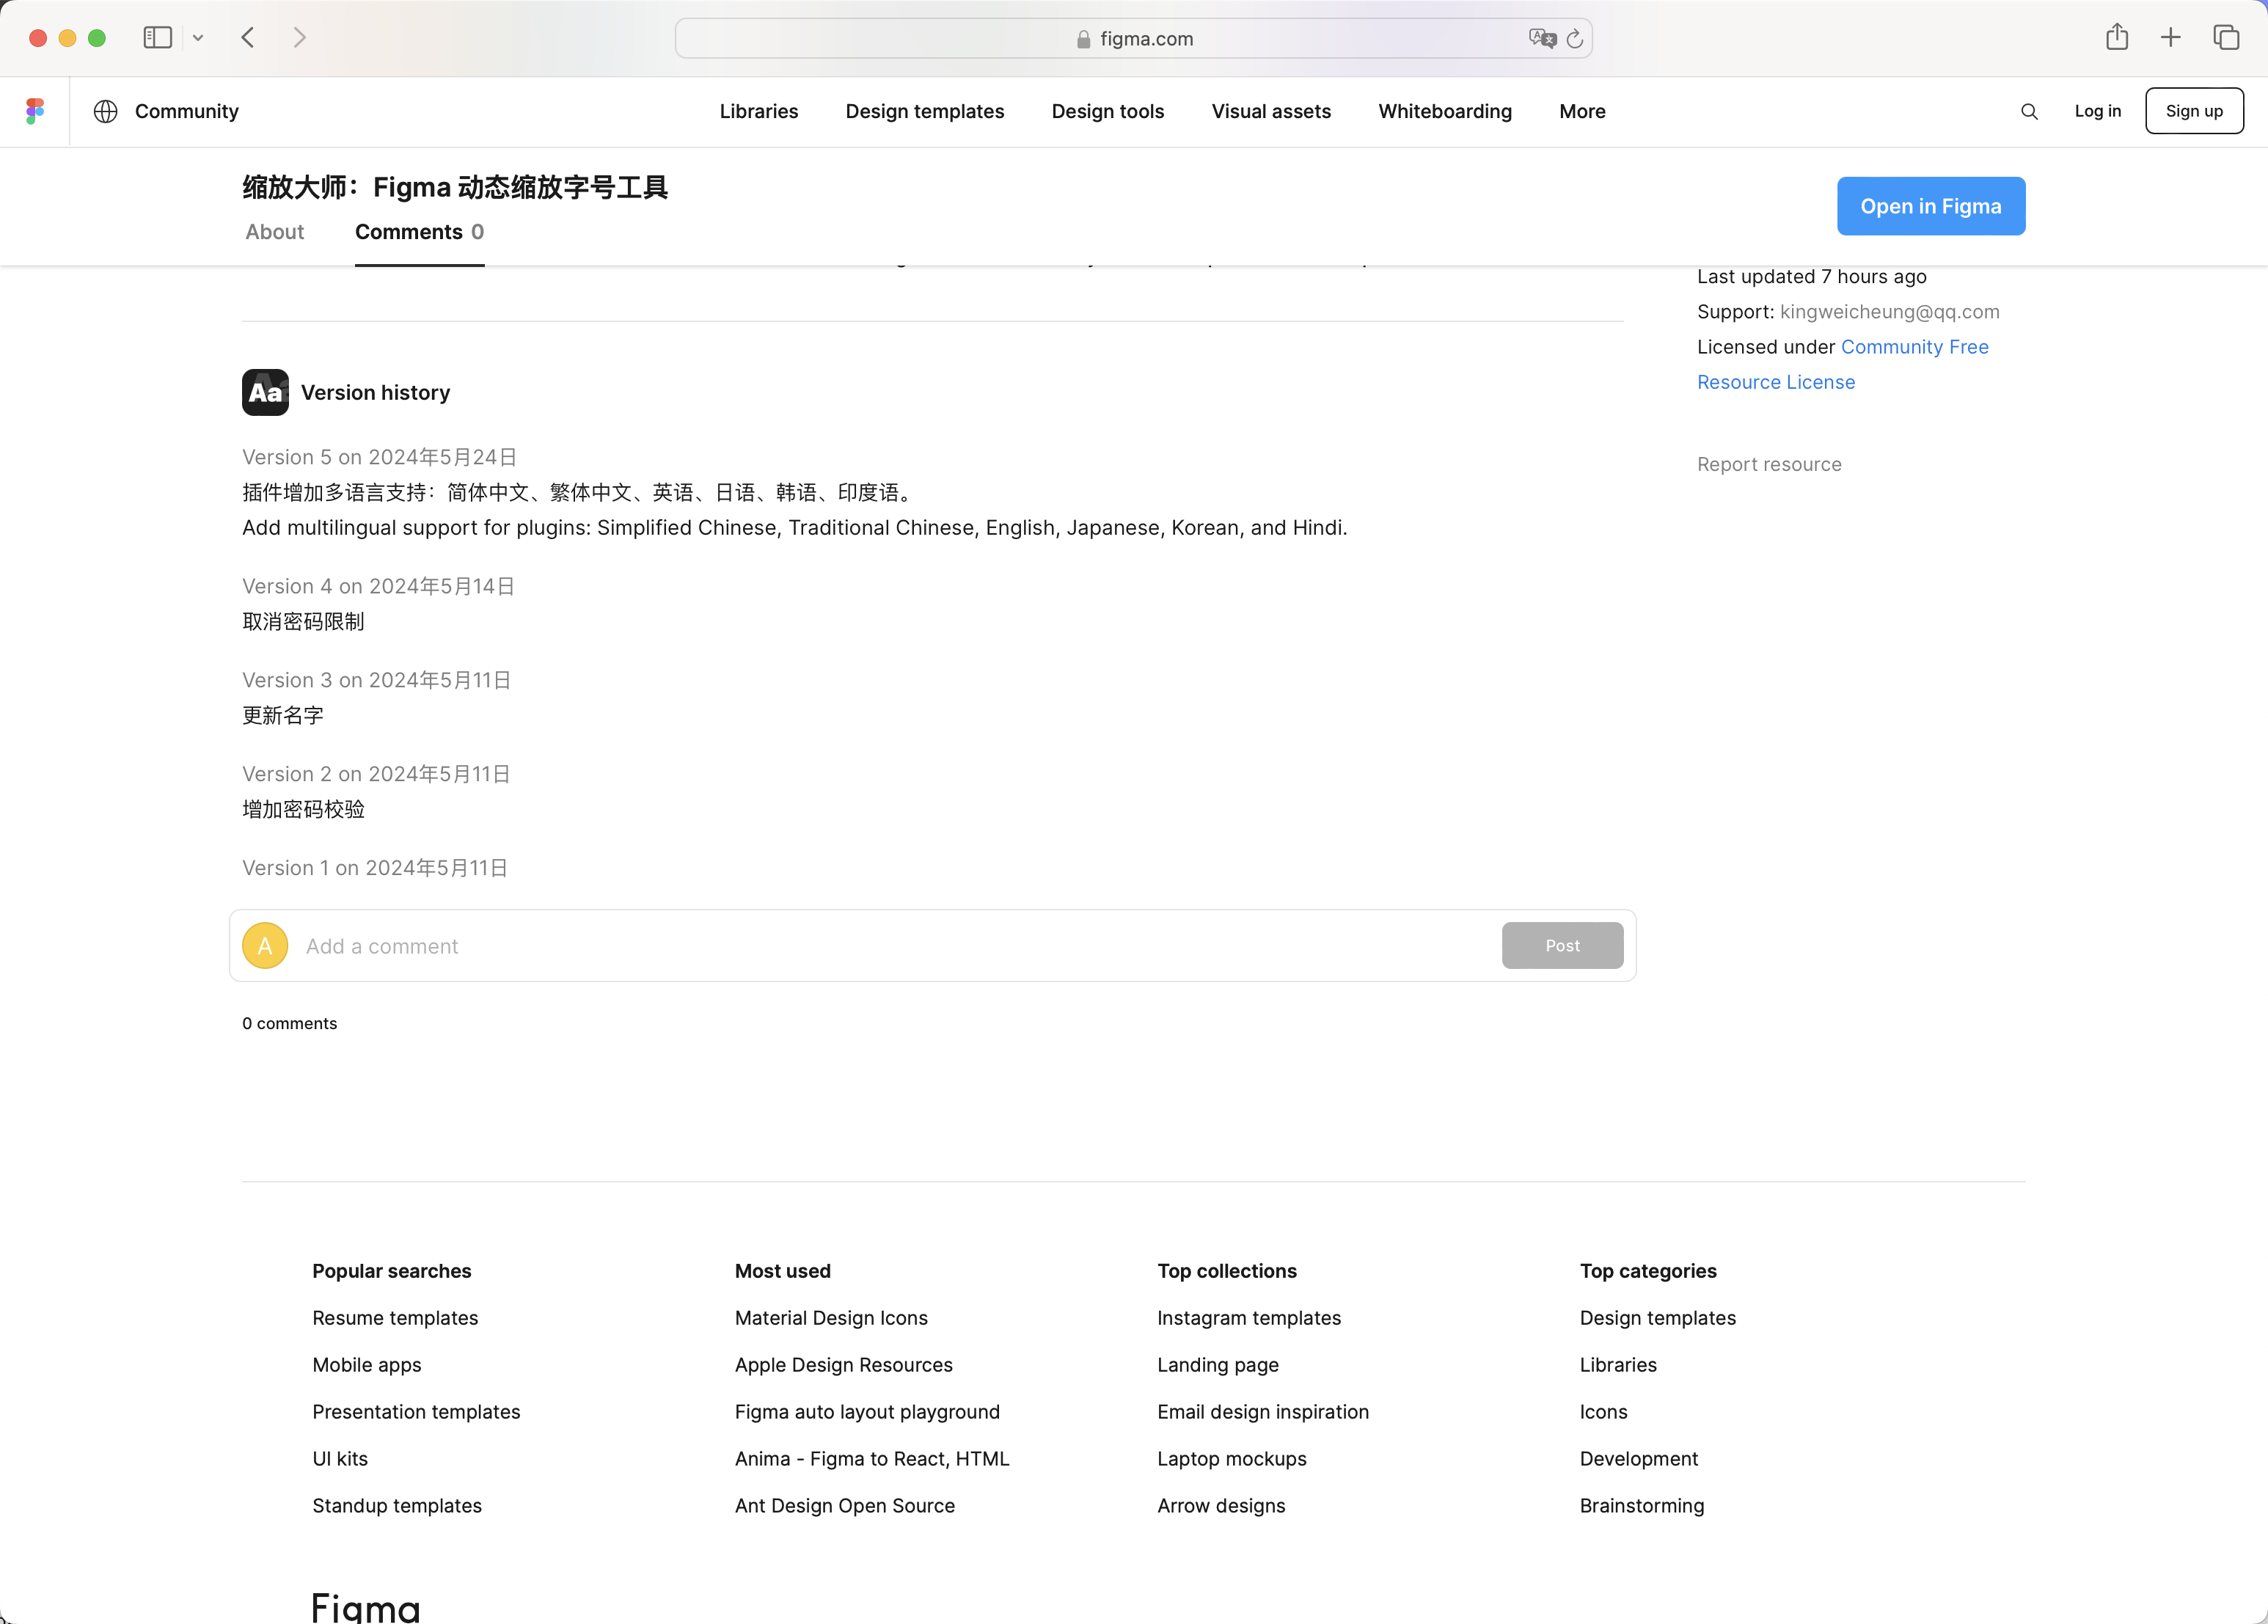Click Report resource
The width and height of the screenshot is (2268, 1624).
pyautogui.click(x=1769, y=464)
